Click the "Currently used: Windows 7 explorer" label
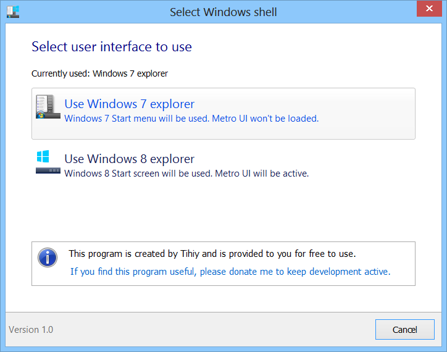The width and height of the screenshot is (447, 352). (100, 73)
